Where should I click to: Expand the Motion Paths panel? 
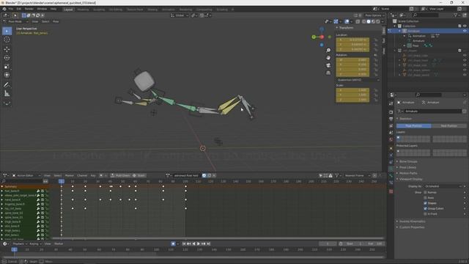coord(408,173)
